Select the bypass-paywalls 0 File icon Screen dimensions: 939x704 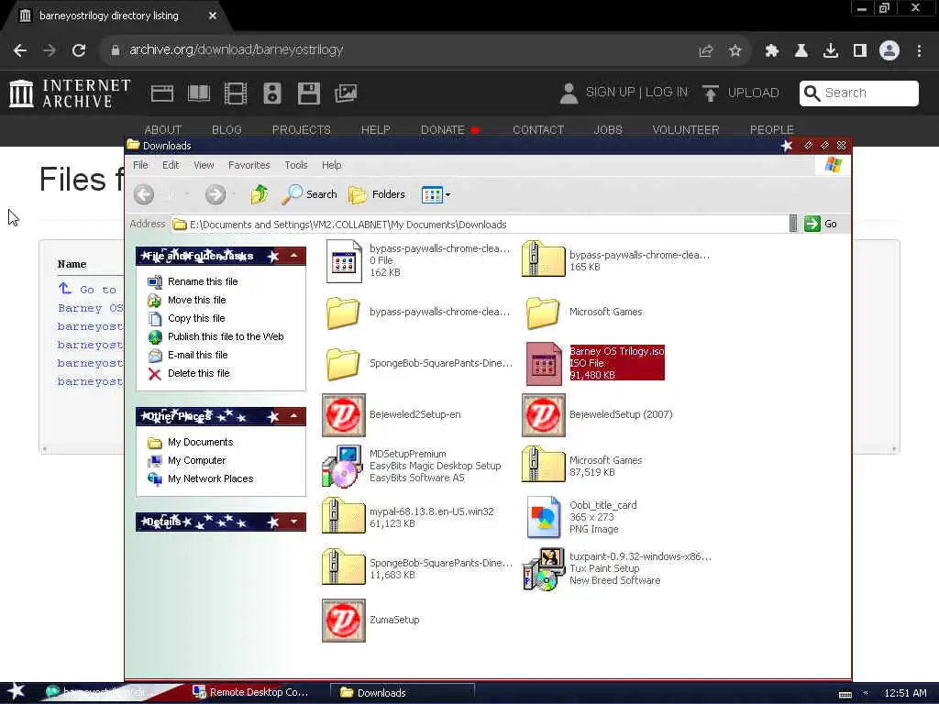click(x=345, y=261)
